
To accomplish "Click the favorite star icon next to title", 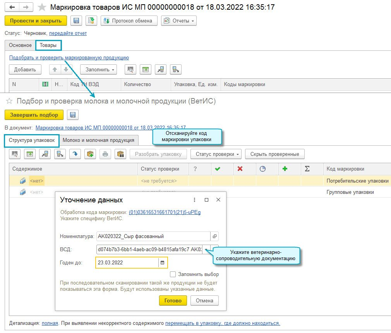I will pos(42,7).
